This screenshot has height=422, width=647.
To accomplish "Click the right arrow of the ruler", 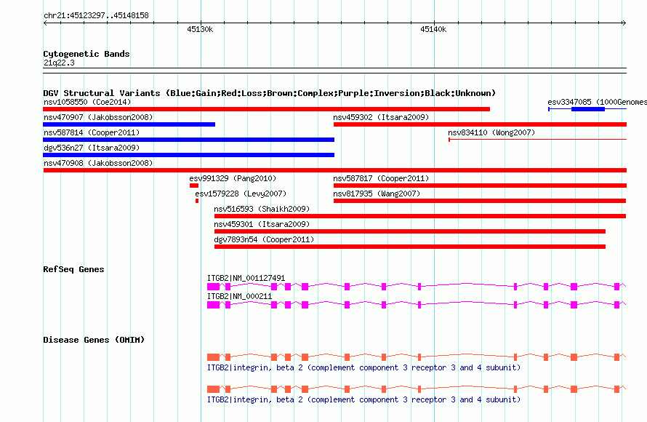I will click(624, 23).
